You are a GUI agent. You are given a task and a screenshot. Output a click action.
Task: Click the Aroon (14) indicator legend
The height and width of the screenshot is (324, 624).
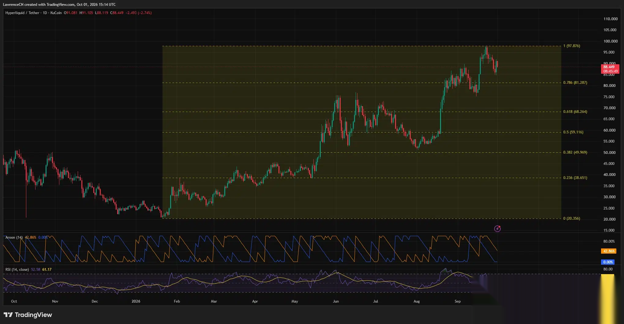(14, 237)
